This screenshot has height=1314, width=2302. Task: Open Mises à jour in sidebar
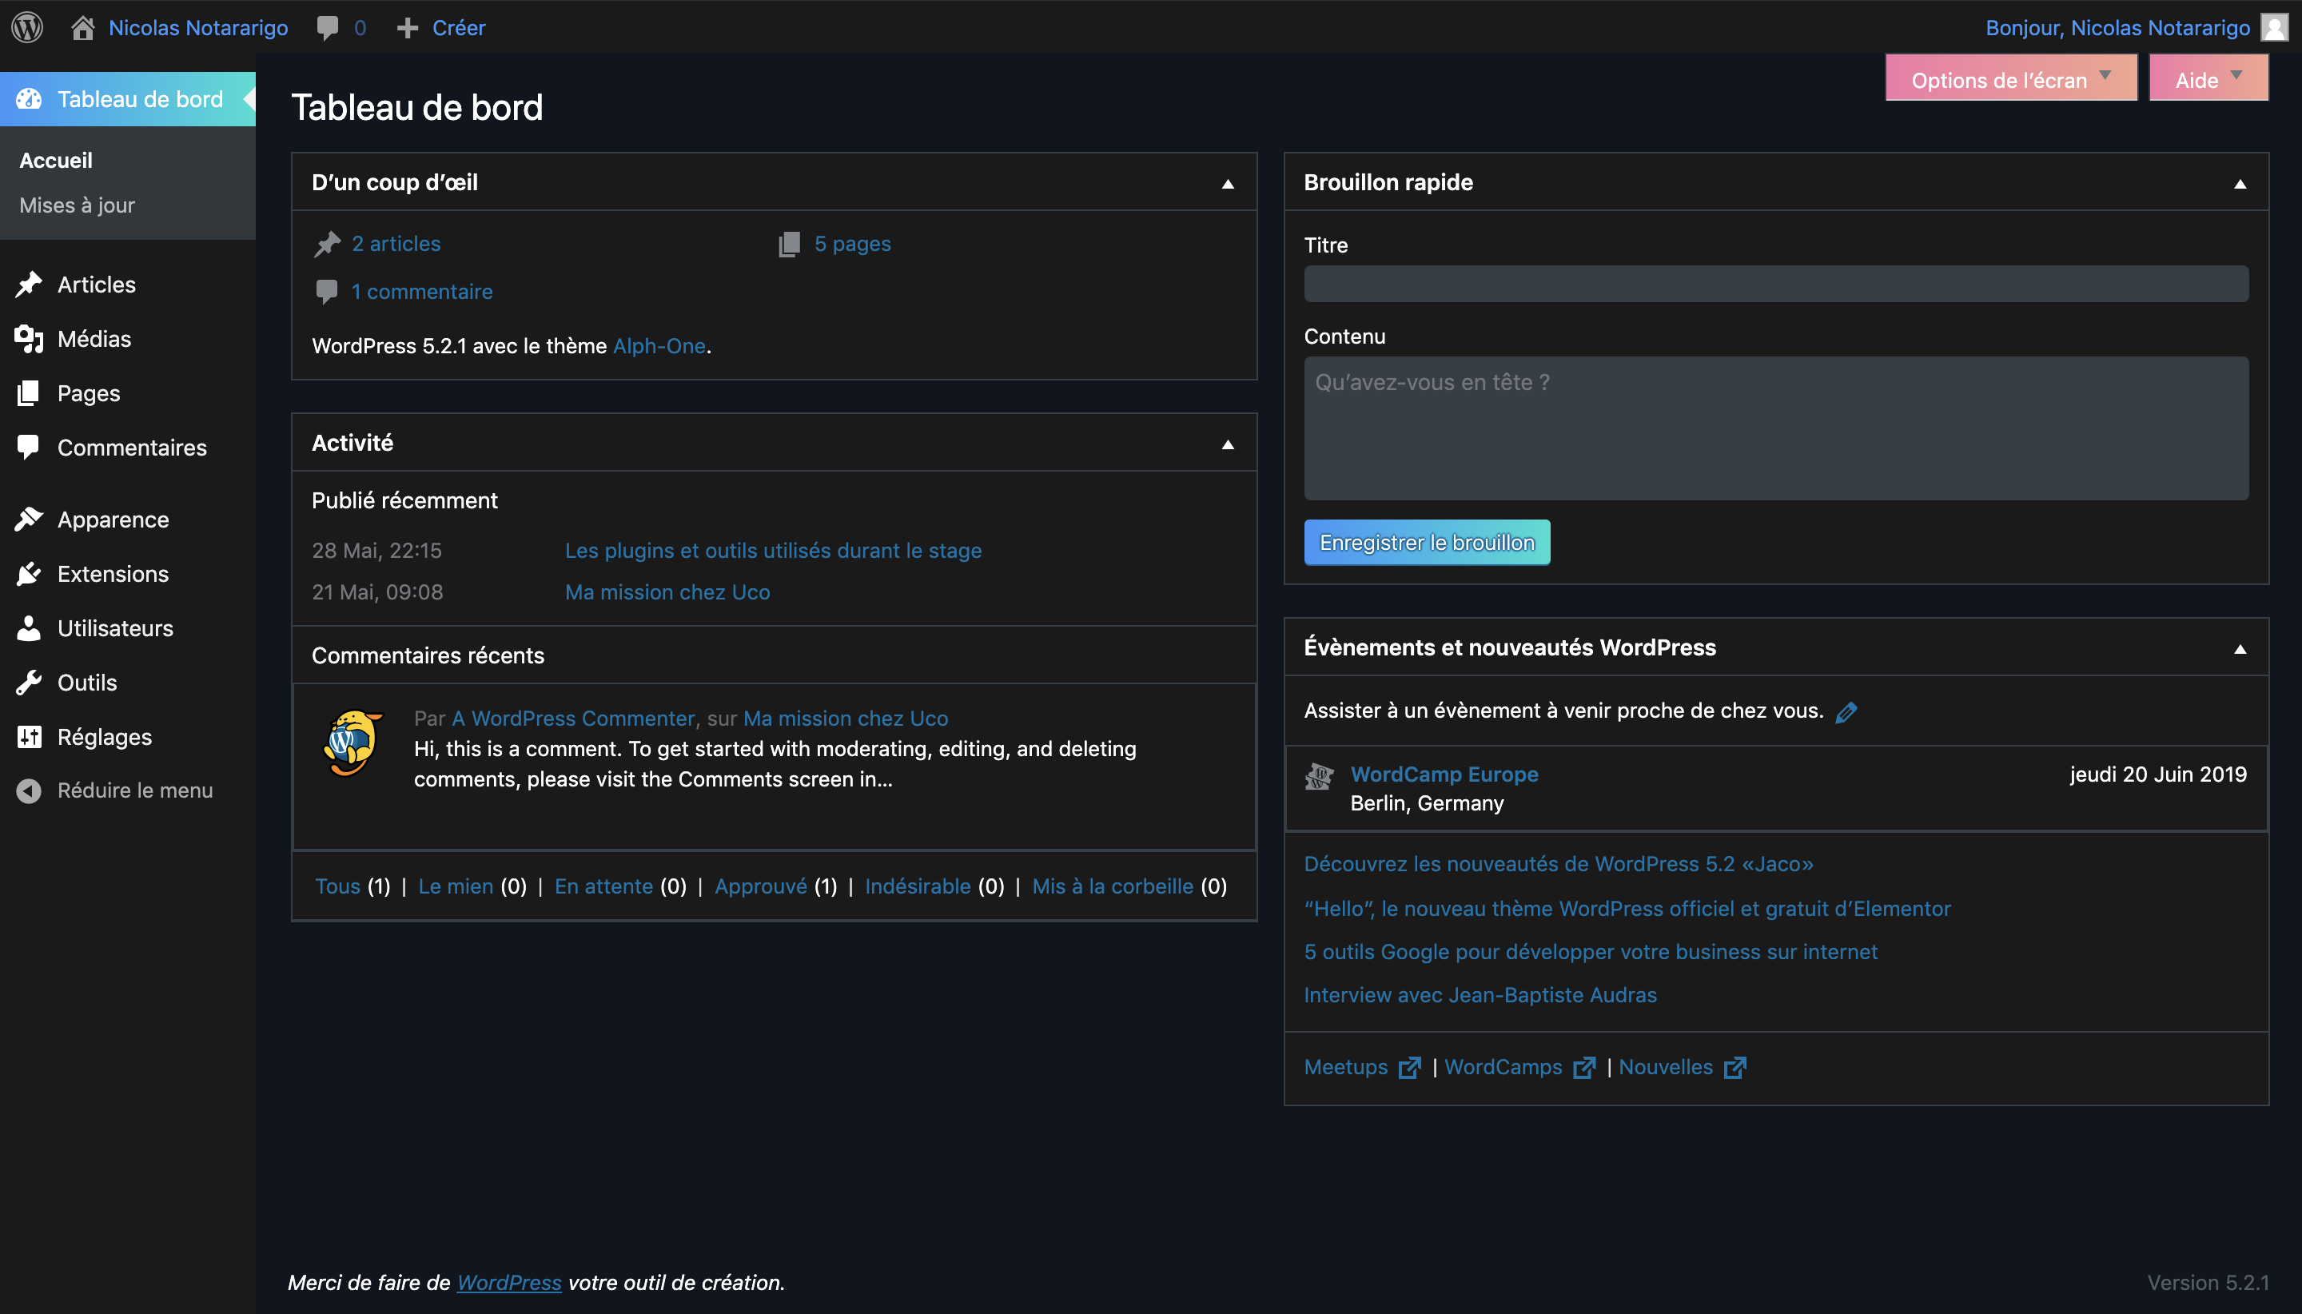77,205
